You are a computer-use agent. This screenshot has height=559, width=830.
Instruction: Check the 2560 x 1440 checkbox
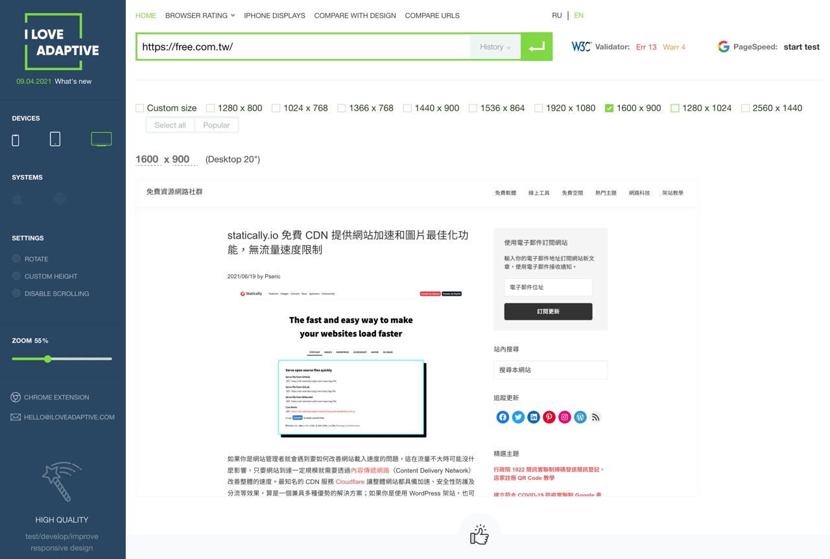tap(745, 108)
